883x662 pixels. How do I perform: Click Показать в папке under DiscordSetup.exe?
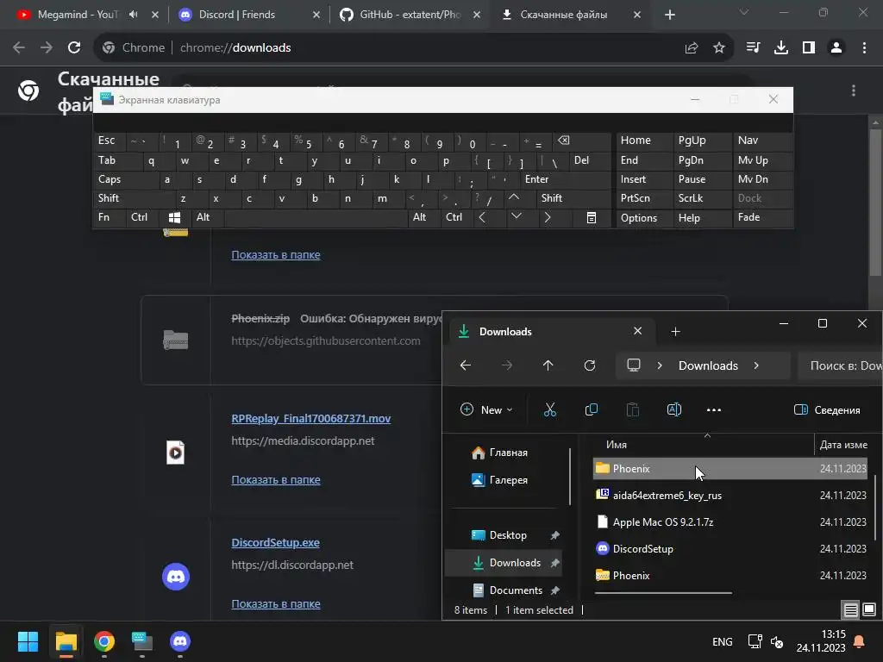pos(276,604)
